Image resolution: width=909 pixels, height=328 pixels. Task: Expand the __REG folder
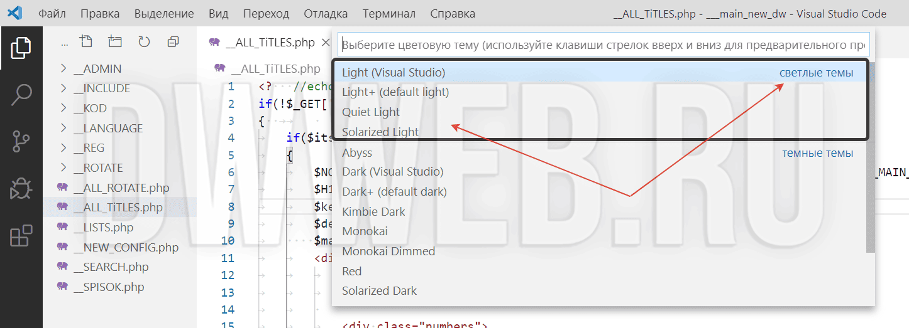point(63,147)
